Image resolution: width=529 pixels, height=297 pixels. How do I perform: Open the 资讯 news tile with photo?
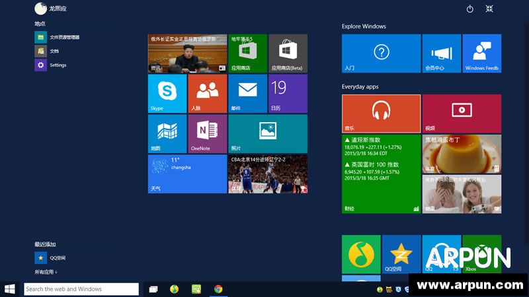(x=187, y=53)
